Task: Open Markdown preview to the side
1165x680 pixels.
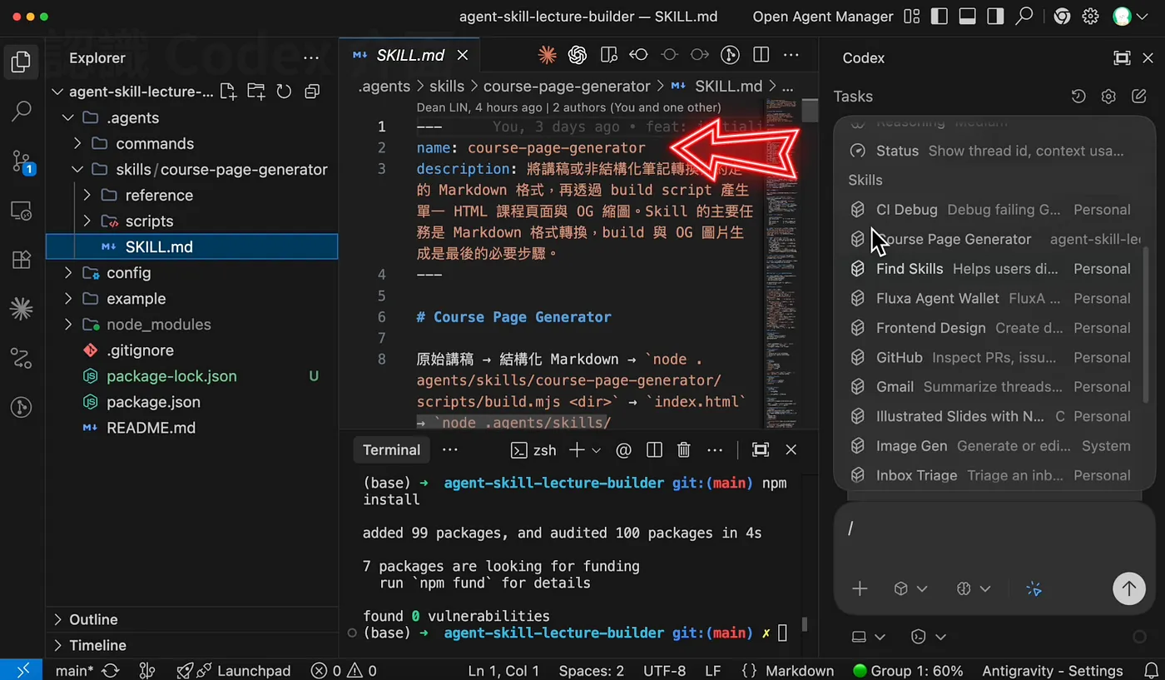Action: tap(609, 55)
